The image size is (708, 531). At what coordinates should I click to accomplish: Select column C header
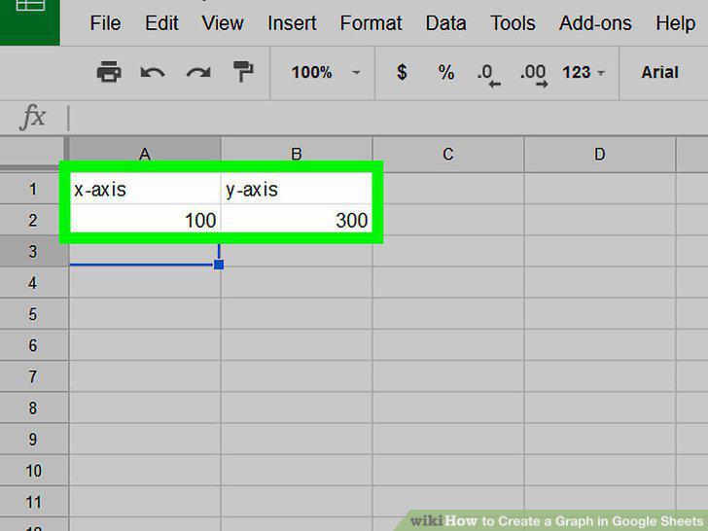(448, 155)
